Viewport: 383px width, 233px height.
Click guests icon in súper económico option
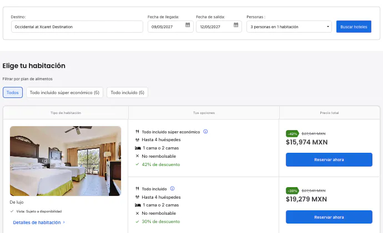137,140
